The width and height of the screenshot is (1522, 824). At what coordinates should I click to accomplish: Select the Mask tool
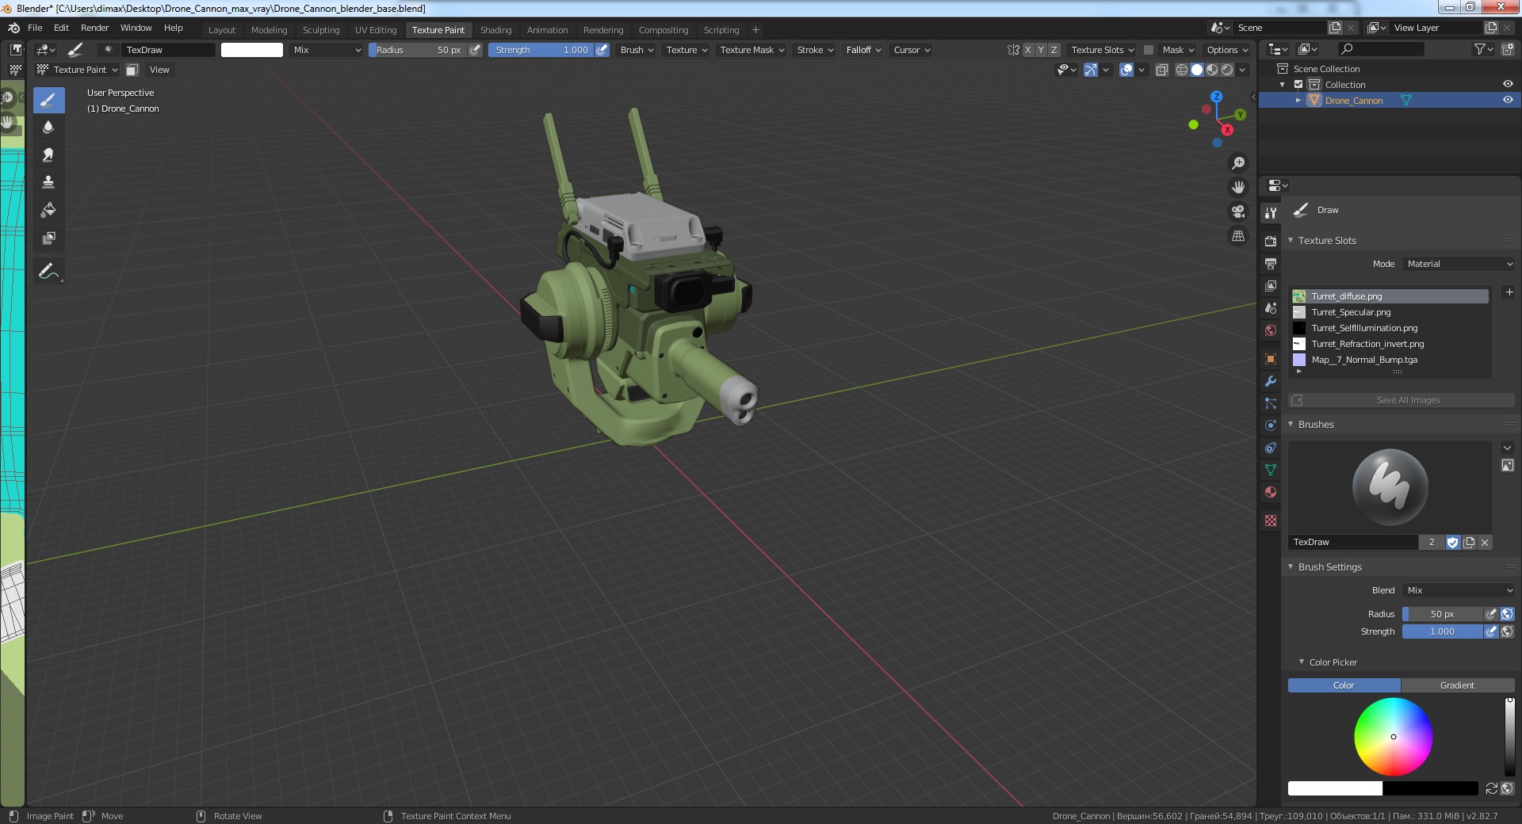click(48, 238)
